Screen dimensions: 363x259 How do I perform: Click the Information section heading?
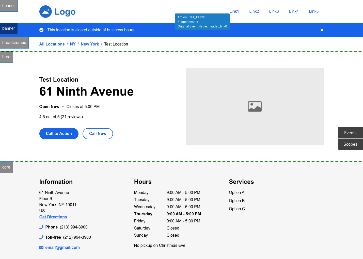[56, 182]
